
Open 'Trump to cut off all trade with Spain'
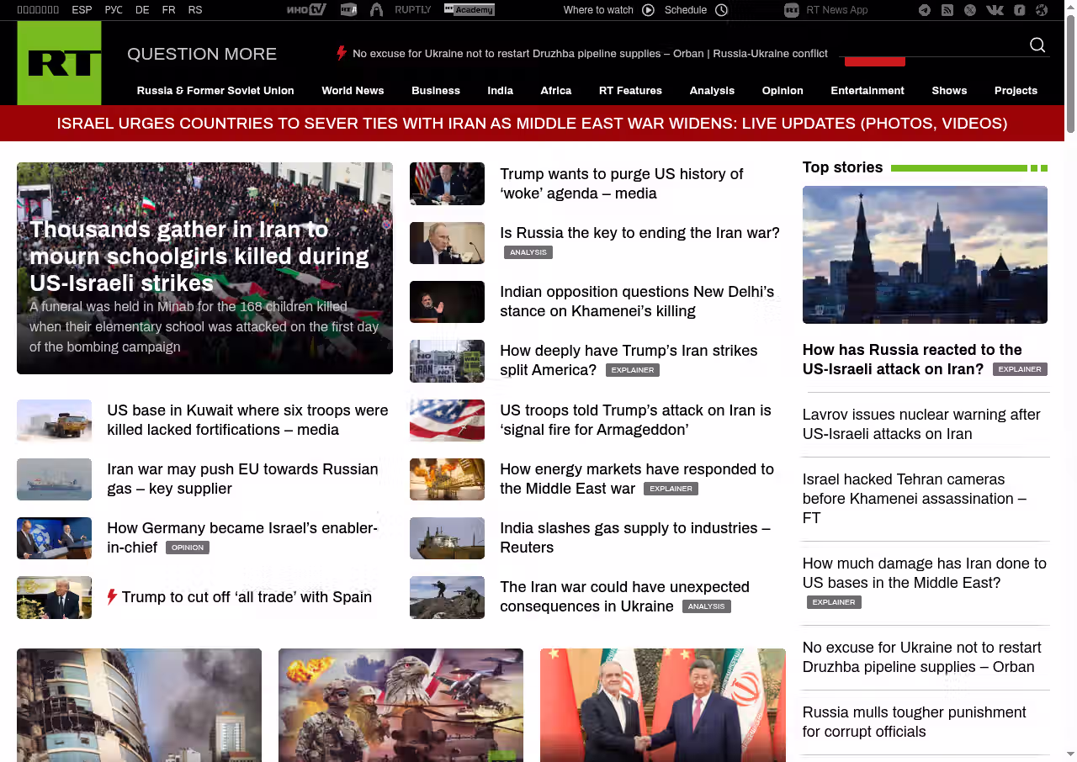pos(247,597)
